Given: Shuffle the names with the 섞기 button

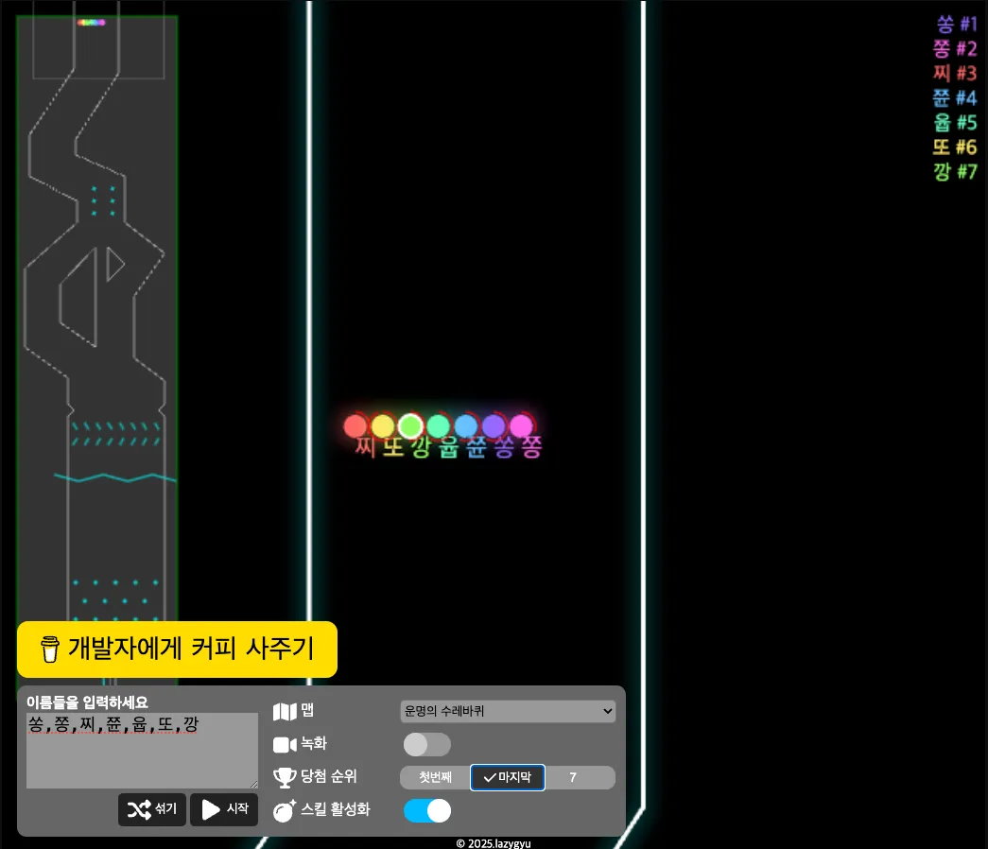Looking at the screenshot, I should coord(152,809).
